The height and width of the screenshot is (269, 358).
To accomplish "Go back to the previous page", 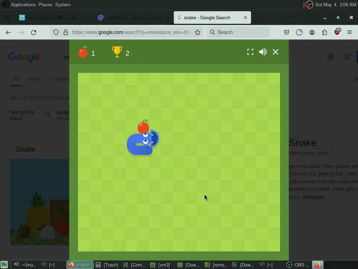I will coord(8,33).
